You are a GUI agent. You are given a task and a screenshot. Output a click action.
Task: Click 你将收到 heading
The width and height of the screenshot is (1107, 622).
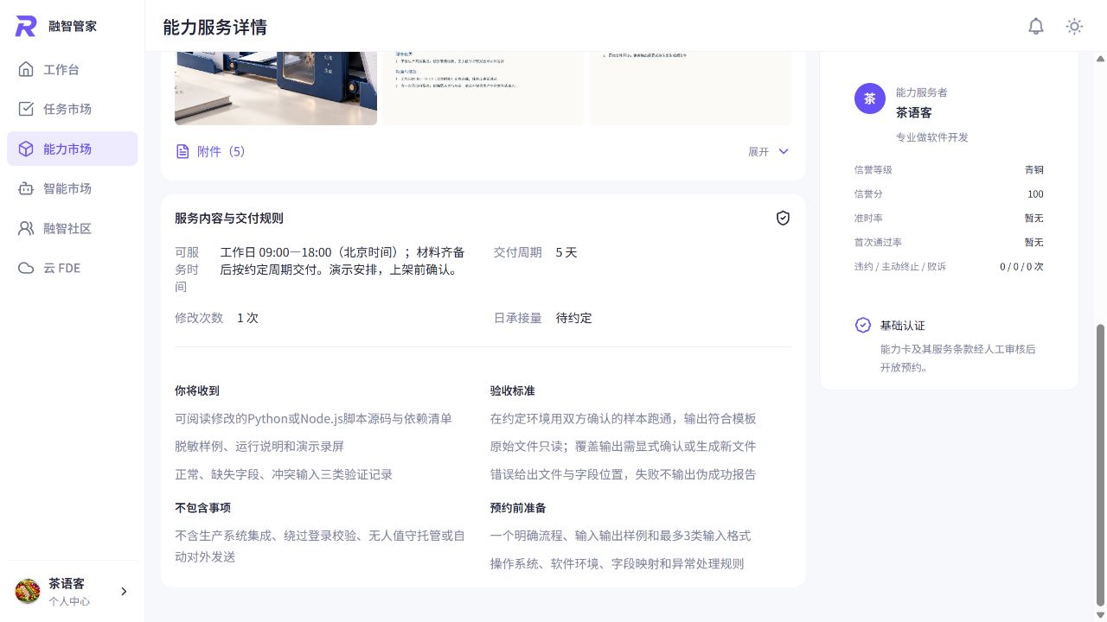click(197, 391)
